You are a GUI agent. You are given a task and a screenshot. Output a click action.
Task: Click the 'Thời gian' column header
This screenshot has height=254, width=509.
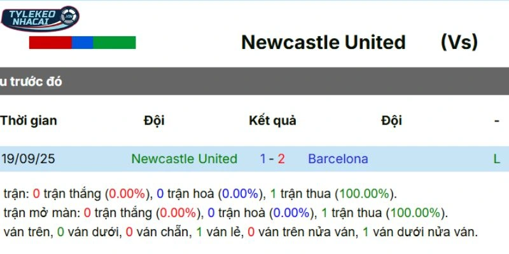(x=29, y=121)
